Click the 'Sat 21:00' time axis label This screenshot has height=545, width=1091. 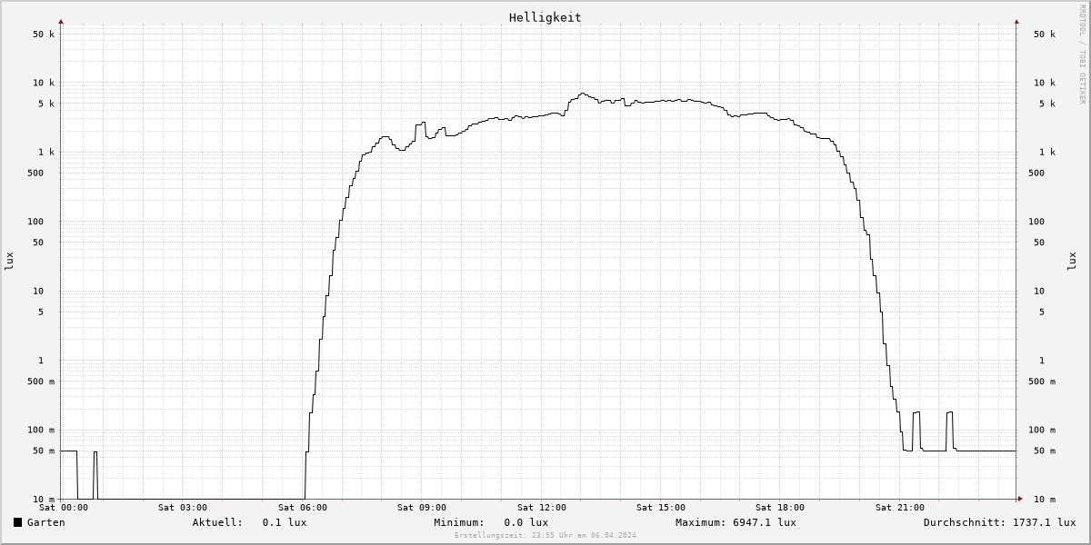pyautogui.click(x=900, y=508)
